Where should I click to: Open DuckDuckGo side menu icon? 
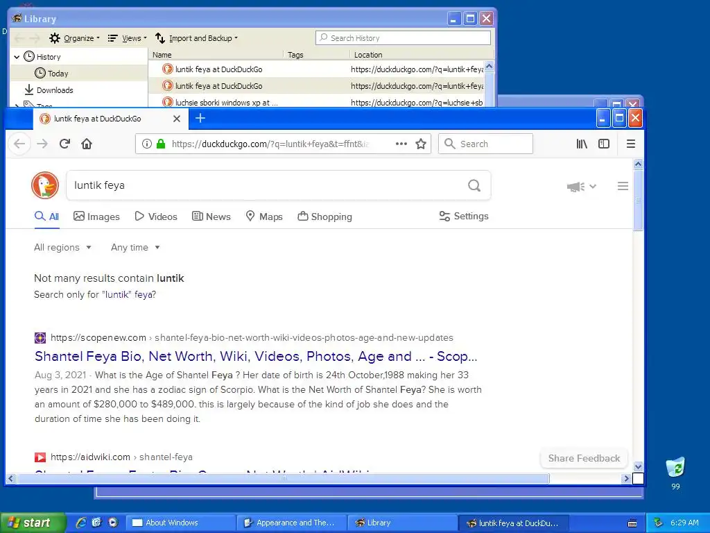click(x=623, y=186)
